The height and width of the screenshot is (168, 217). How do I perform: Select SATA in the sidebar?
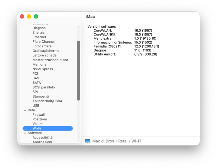[x=37, y=83]
